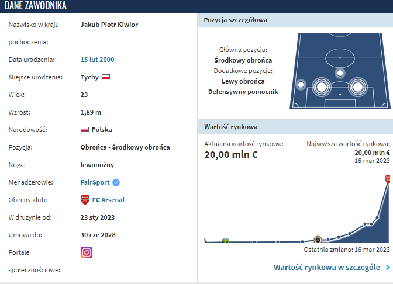
Task: Click the Arsenal crest marker at chart peak
Action: click(388, 179)
